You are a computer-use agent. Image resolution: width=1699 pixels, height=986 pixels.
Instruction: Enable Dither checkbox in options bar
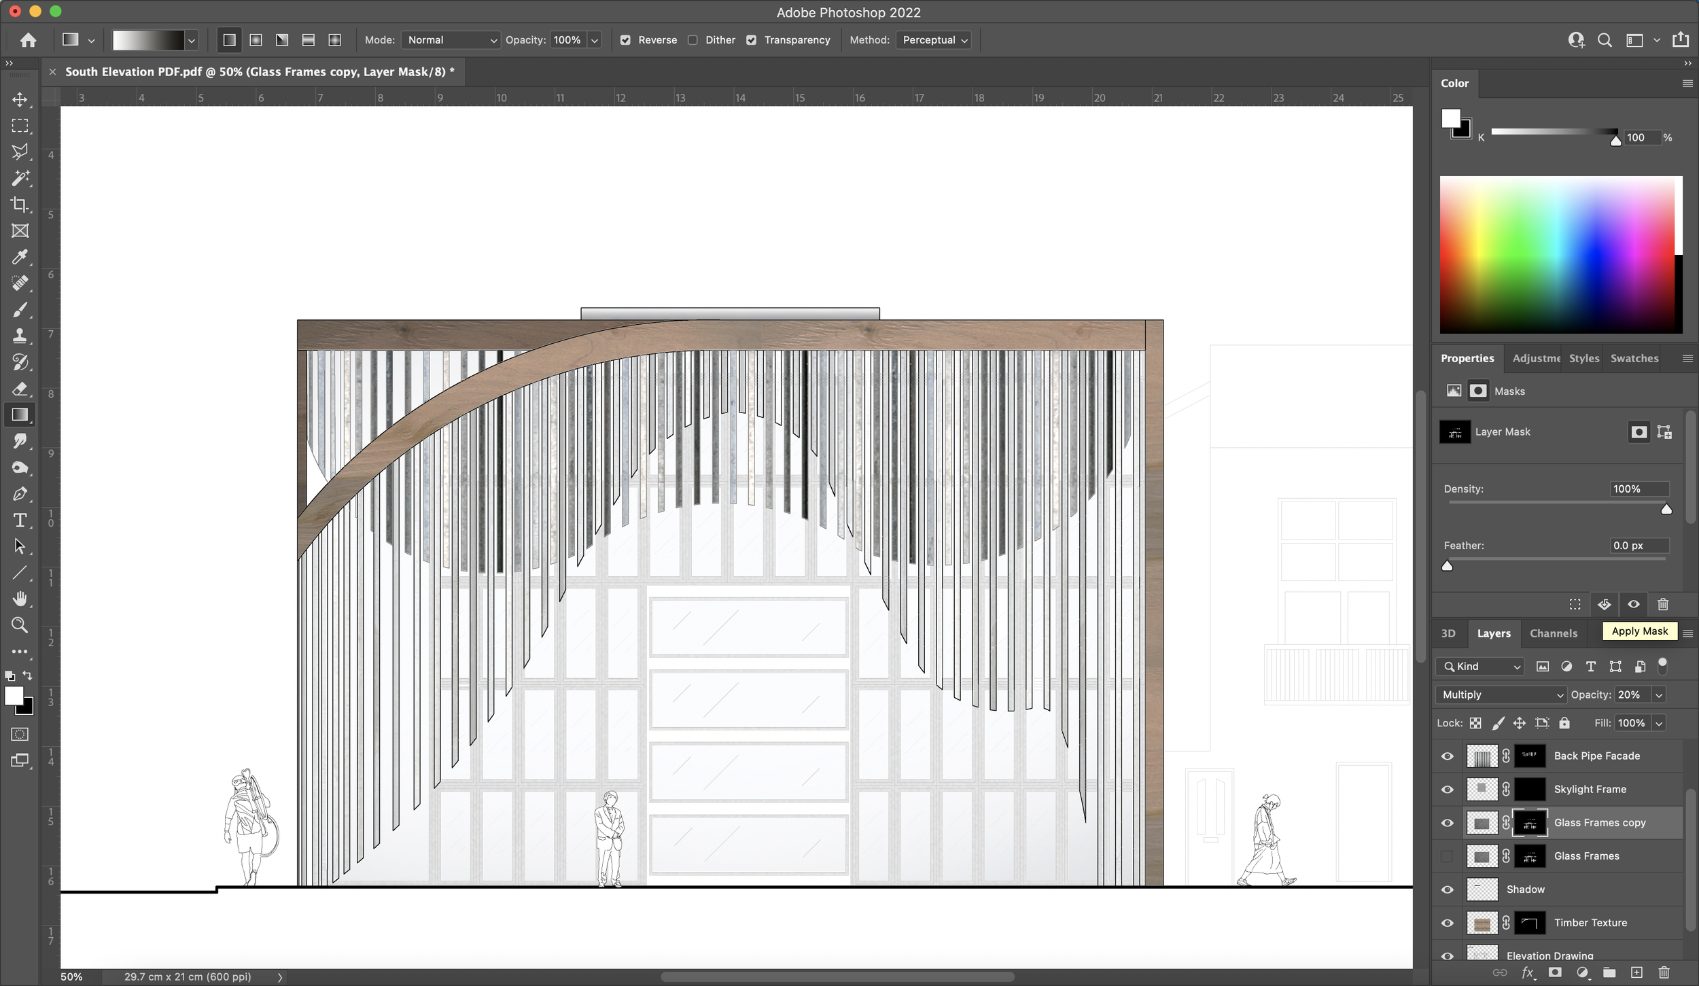pyautogui.click(x=693, y=40)
